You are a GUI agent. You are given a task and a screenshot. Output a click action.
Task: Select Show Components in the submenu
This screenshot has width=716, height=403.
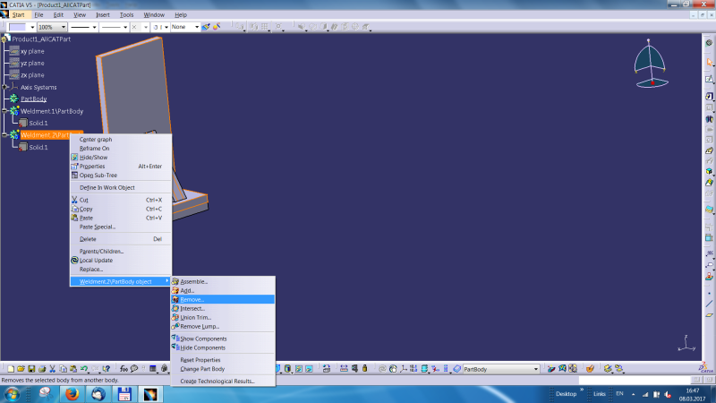223,339
